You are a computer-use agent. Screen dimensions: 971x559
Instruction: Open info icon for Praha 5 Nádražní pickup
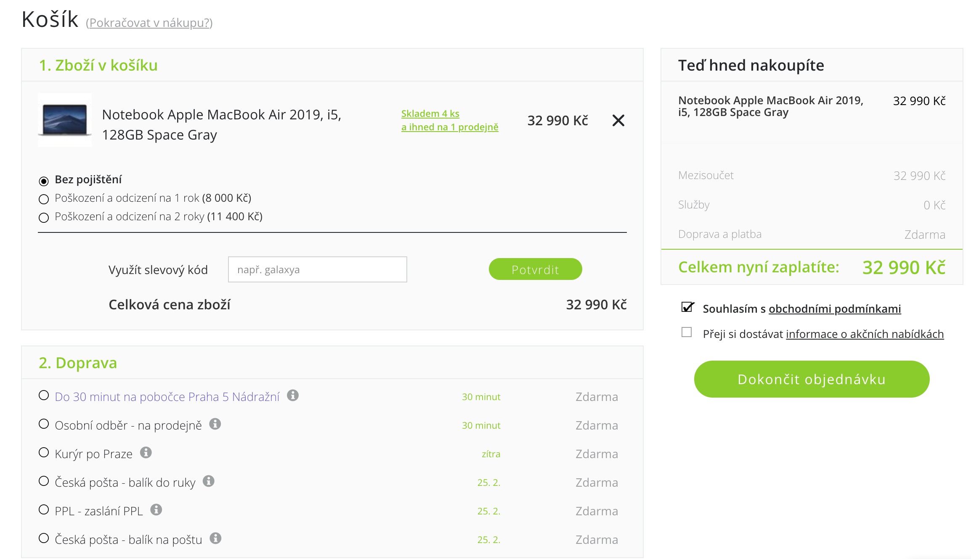[x=293, y=396]
